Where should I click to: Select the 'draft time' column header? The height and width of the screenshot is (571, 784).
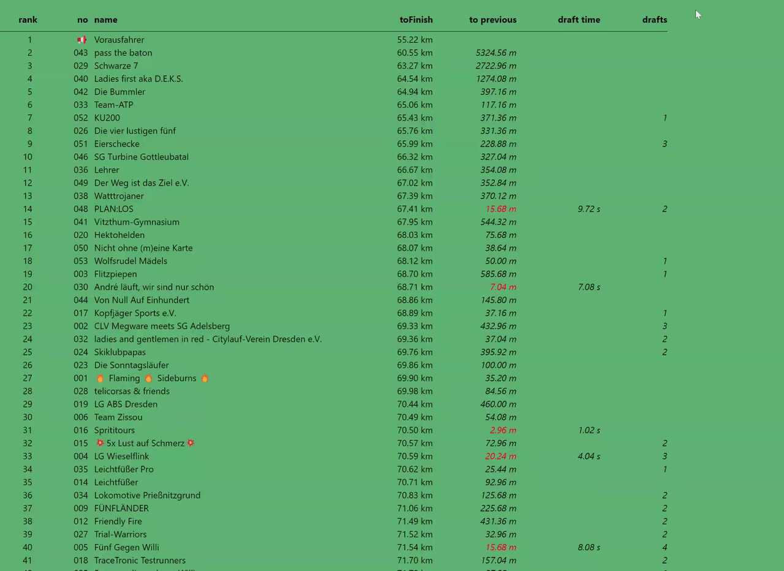(578, 20)
